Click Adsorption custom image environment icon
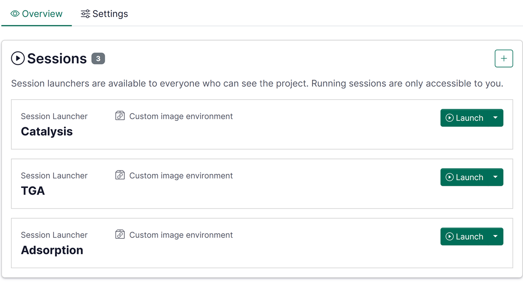Screen dimensions: 523x283 click(120, 235)
